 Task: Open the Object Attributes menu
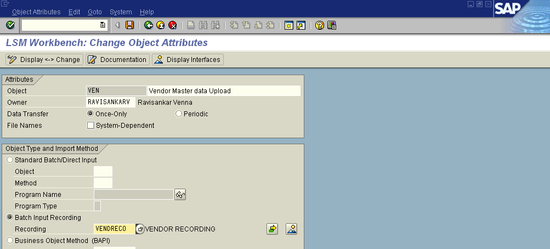(36, 12)
